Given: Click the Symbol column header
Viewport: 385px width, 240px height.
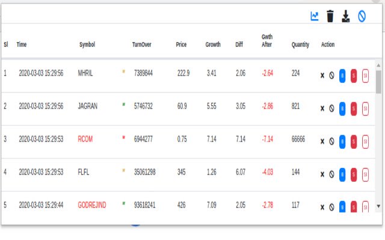Looking at the screenshot, I should 87,44.
